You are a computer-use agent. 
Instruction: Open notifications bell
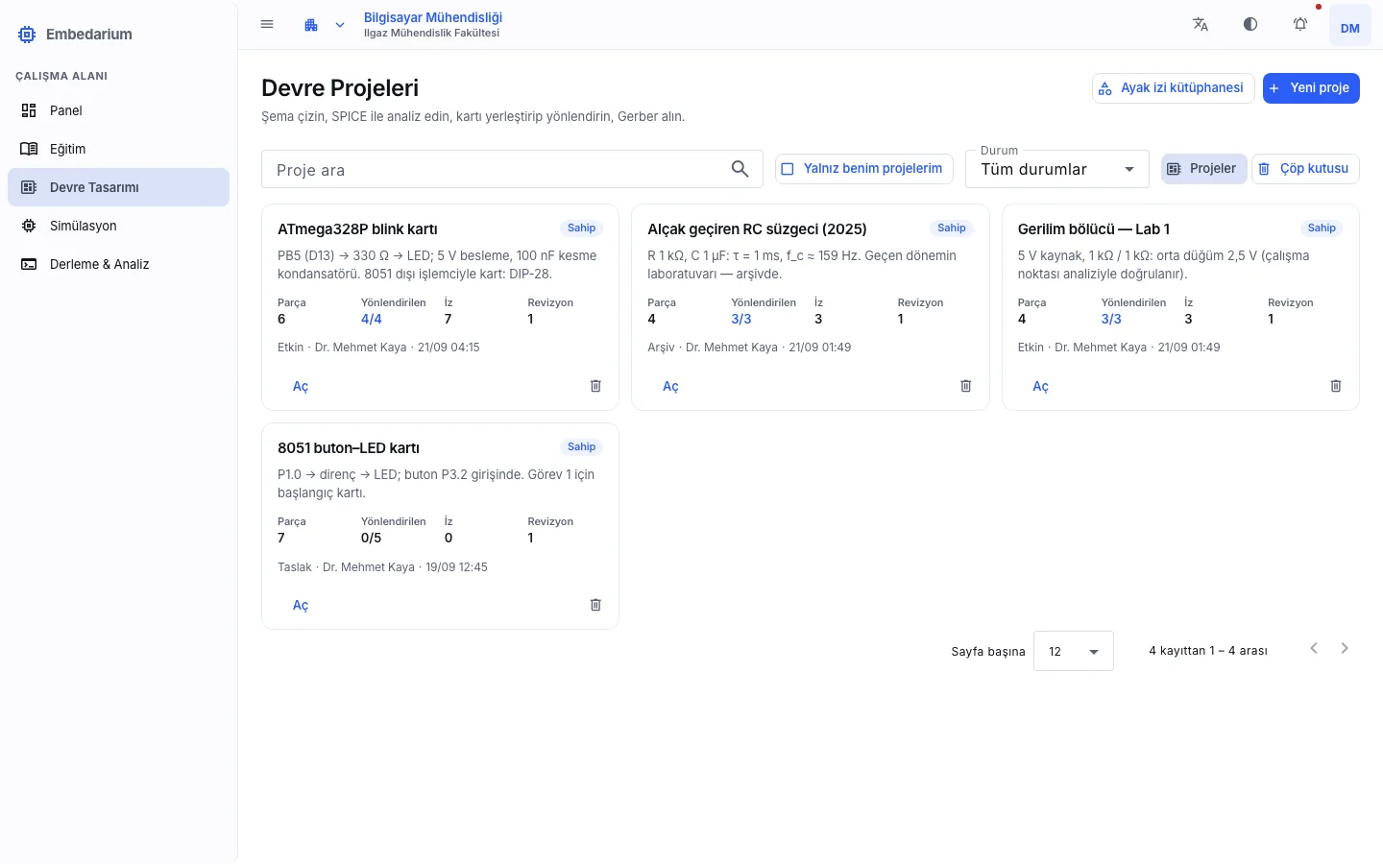(x=1300, y=25)
